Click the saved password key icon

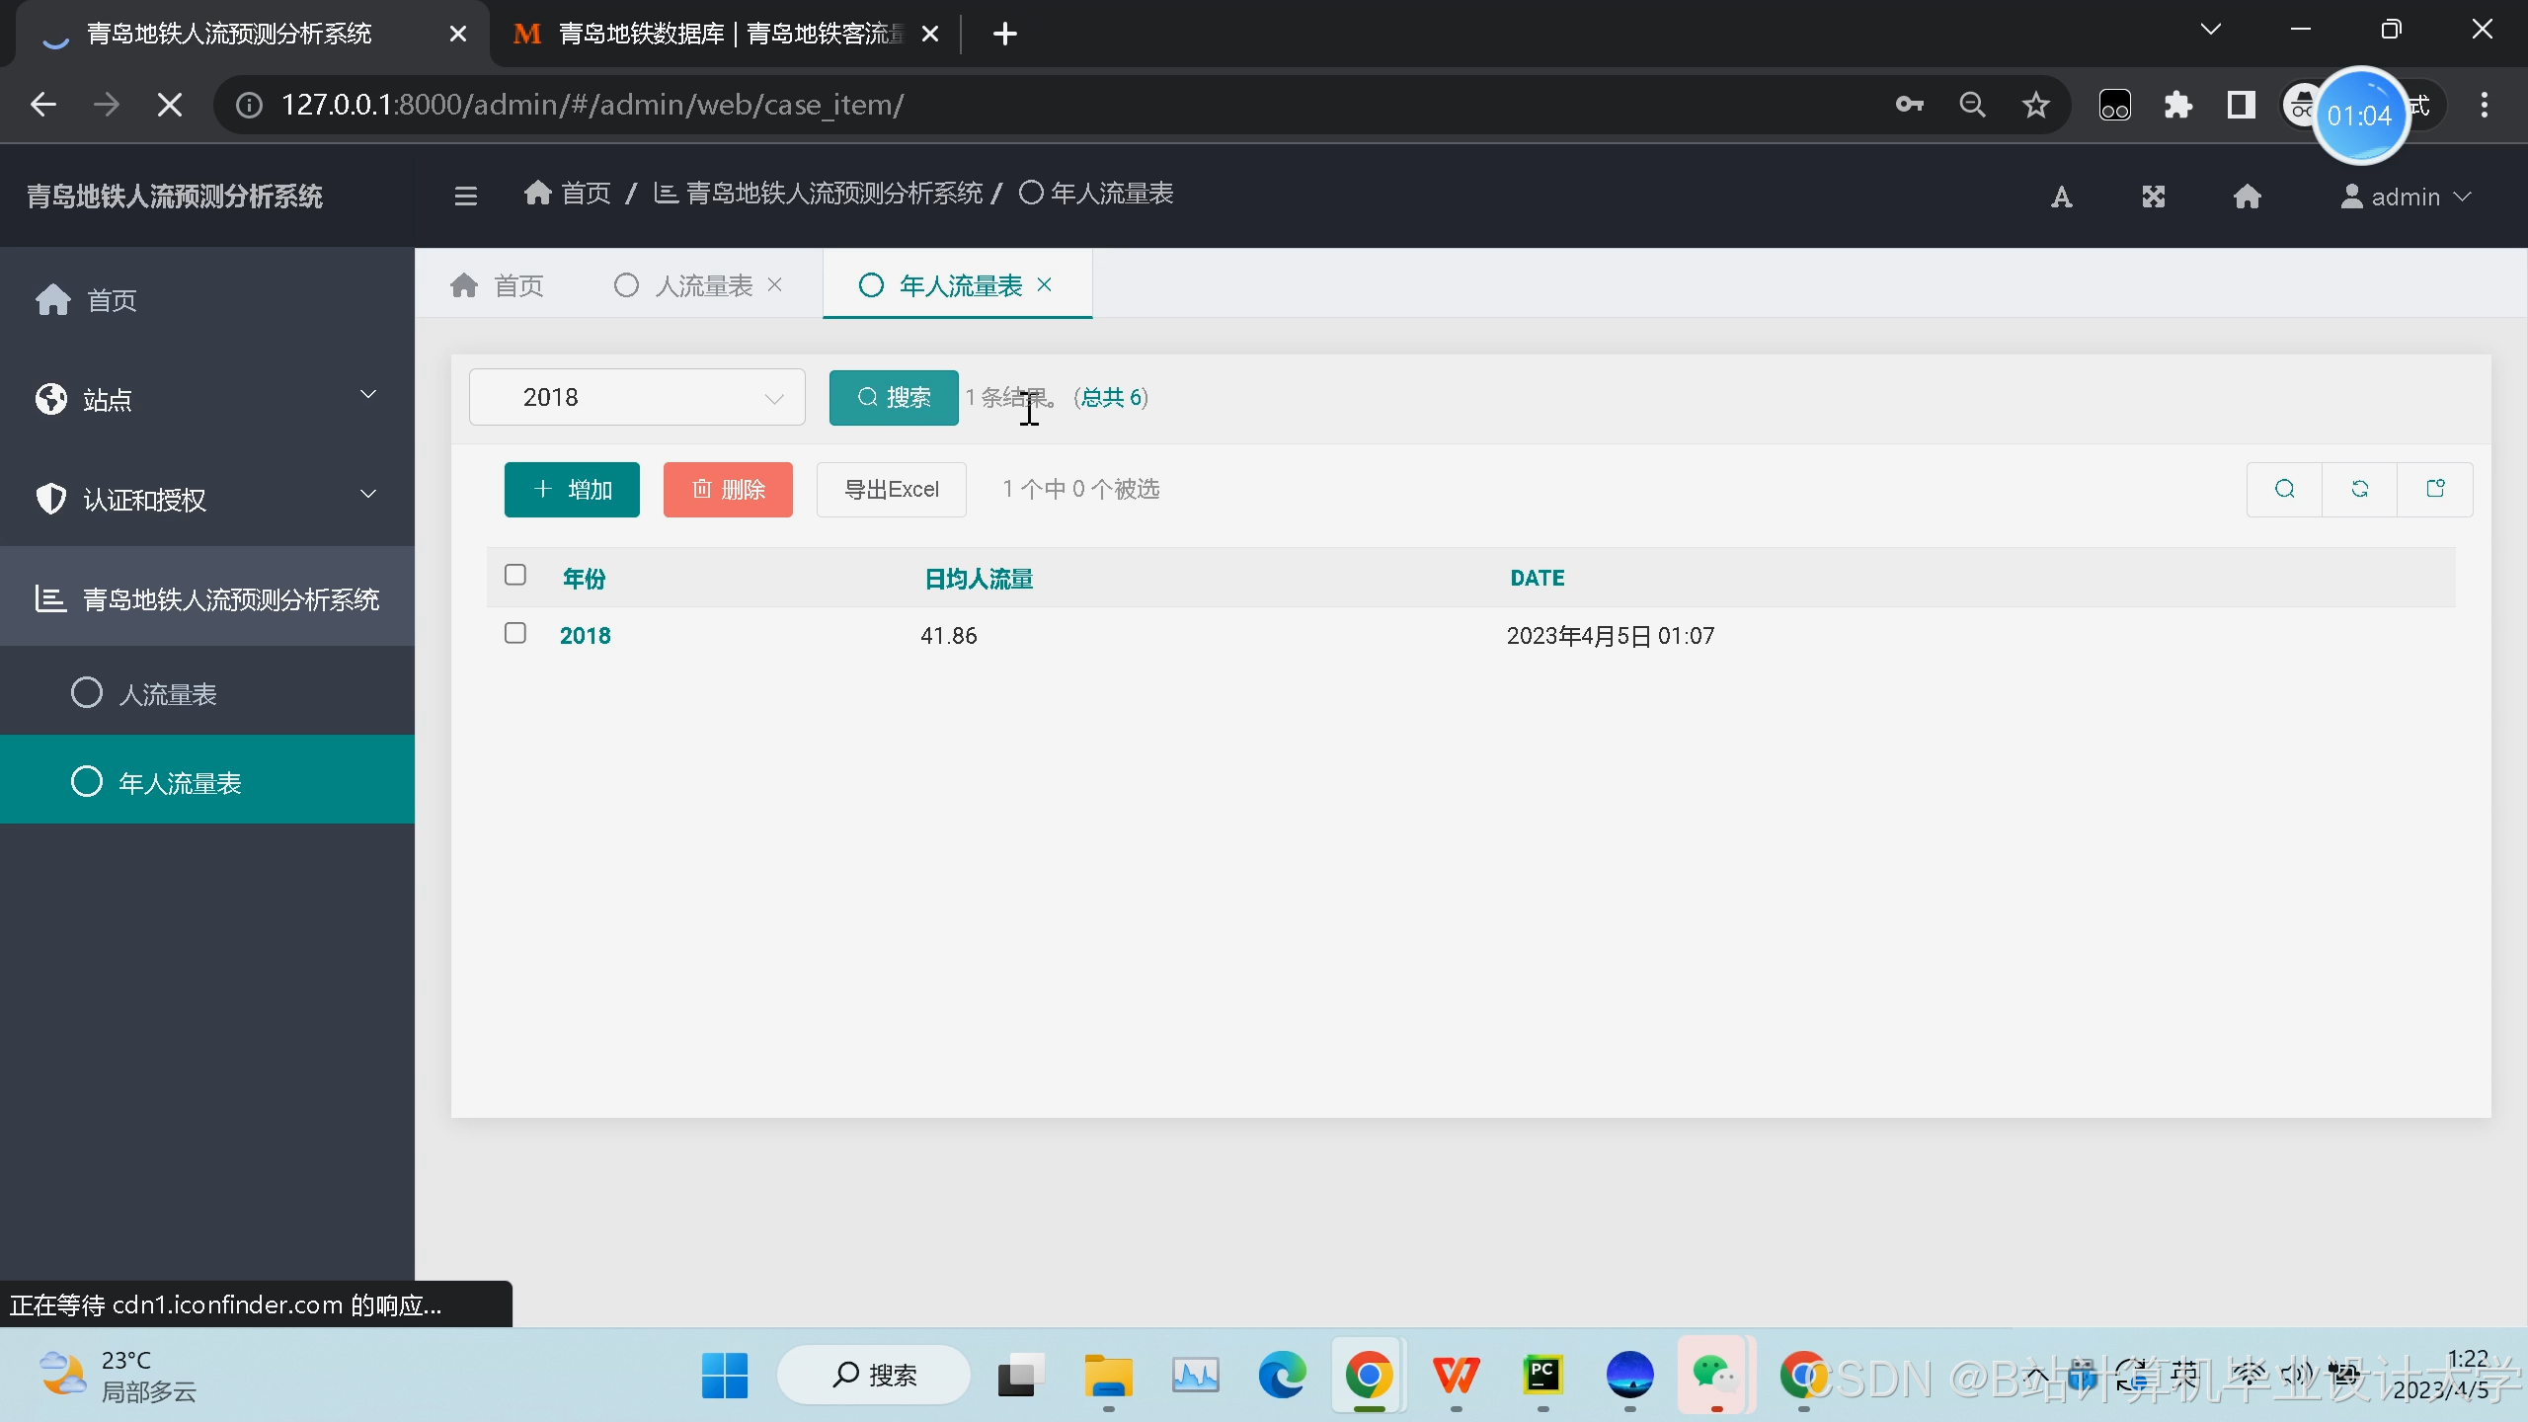coord(1910,105)
